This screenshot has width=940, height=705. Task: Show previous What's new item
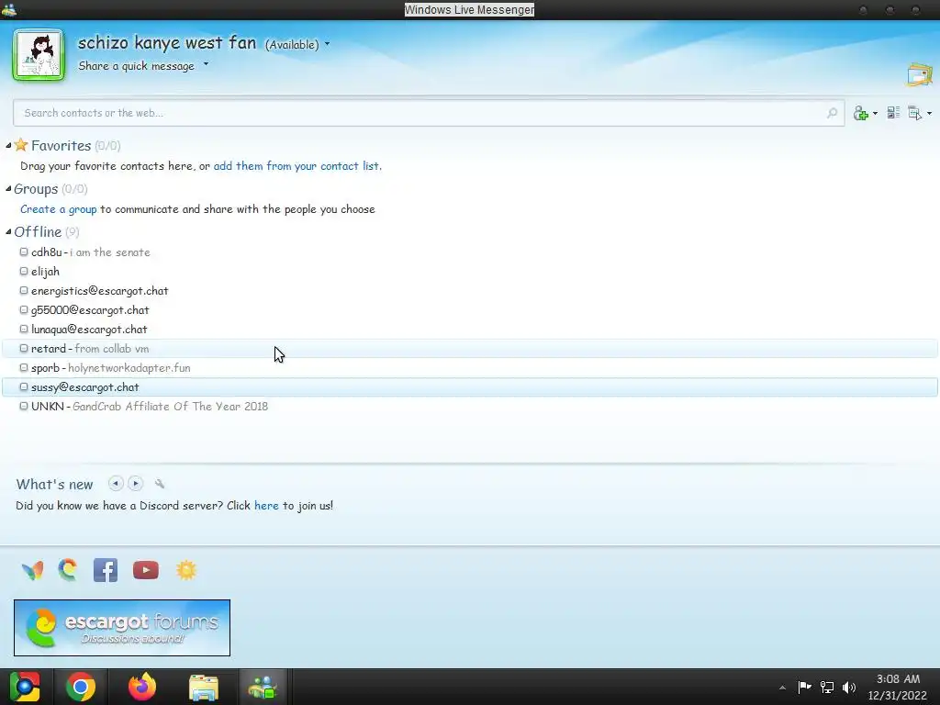(116, 483)
